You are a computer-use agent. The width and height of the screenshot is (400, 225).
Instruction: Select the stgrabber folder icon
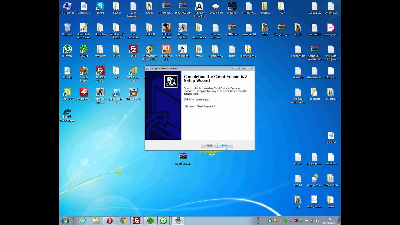click(100, 29)
